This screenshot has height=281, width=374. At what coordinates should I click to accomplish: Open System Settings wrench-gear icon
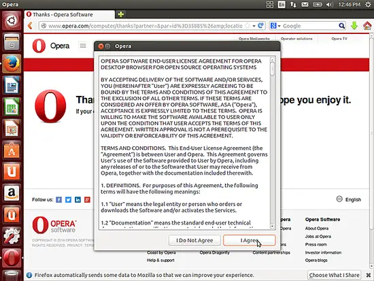pos(12,236)
